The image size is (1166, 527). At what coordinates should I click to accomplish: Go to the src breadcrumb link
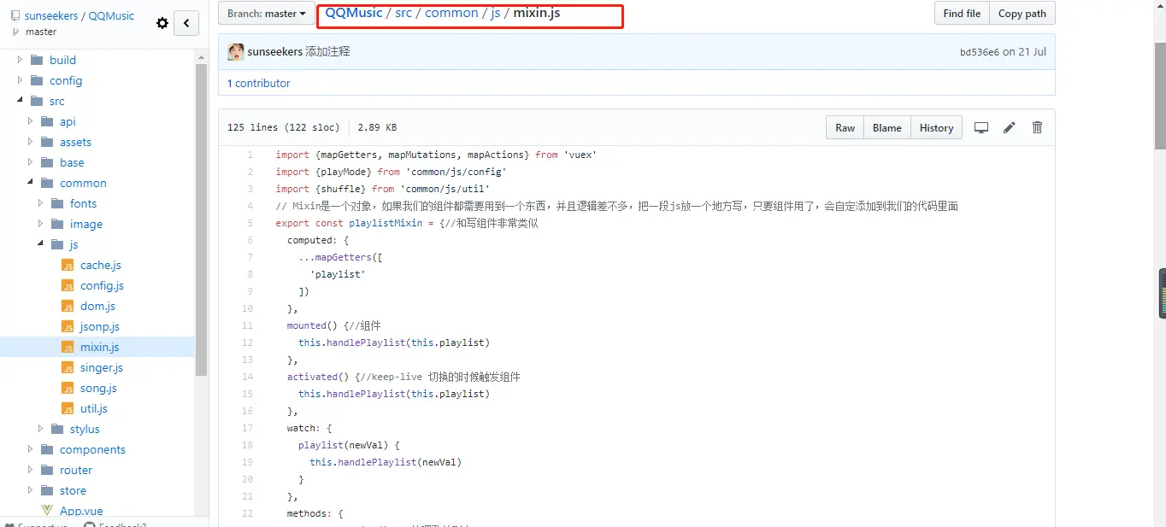tap(403, 13)
